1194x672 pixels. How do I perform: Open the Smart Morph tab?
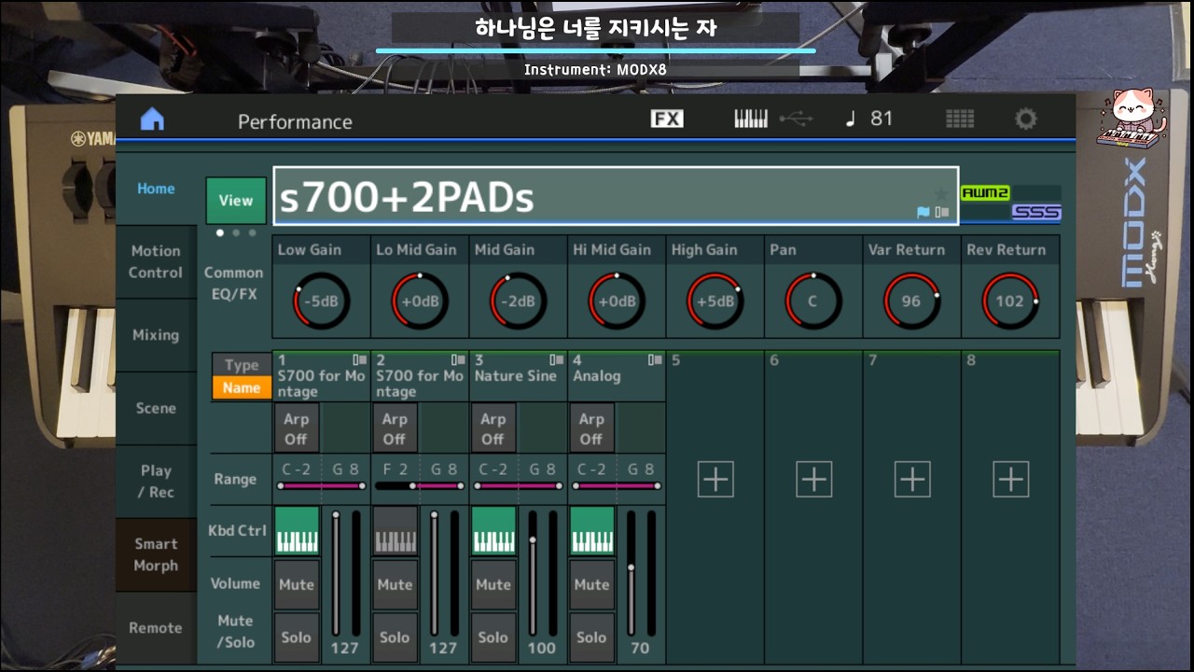[156, 554]
